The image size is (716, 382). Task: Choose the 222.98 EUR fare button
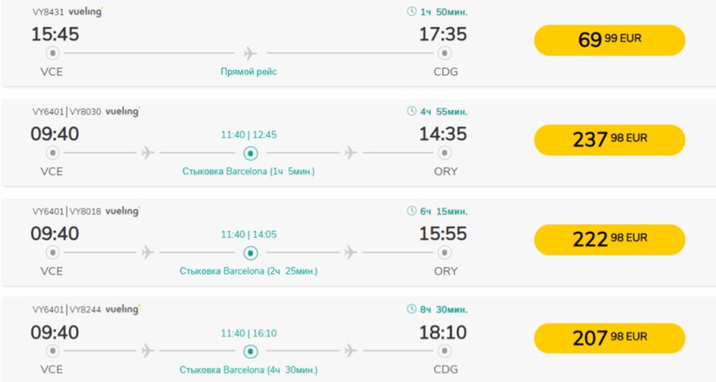(609, 239)
